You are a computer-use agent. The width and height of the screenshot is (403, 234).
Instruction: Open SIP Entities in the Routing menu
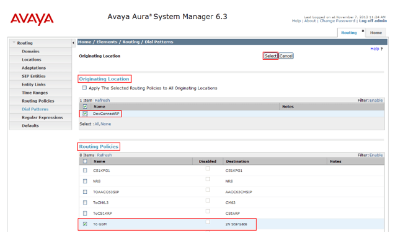pyautogui.click(x=33, y=76)
